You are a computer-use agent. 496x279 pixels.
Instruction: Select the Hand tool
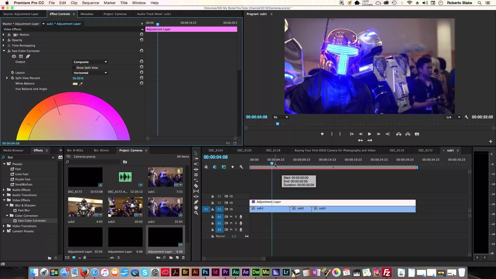coord(196,207)
